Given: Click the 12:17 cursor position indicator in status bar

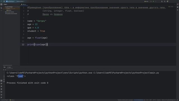Looking at the screenshot, I should click(147, 100).
